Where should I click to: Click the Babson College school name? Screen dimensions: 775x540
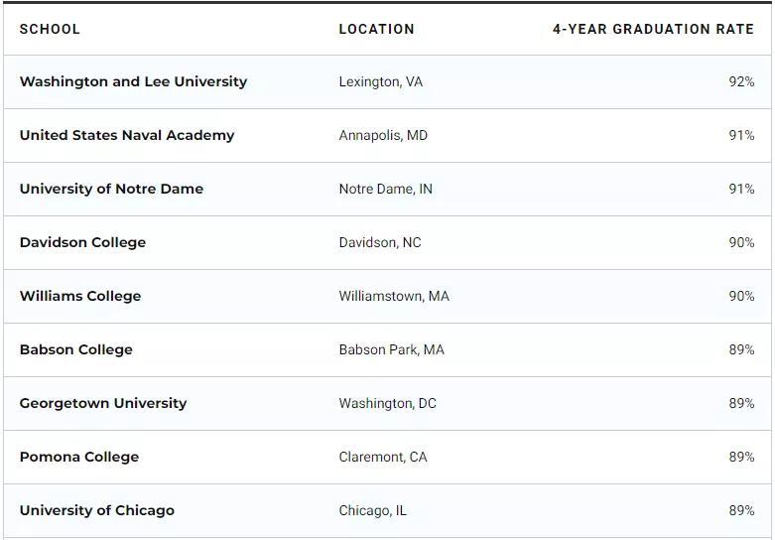tap(75, 349)
